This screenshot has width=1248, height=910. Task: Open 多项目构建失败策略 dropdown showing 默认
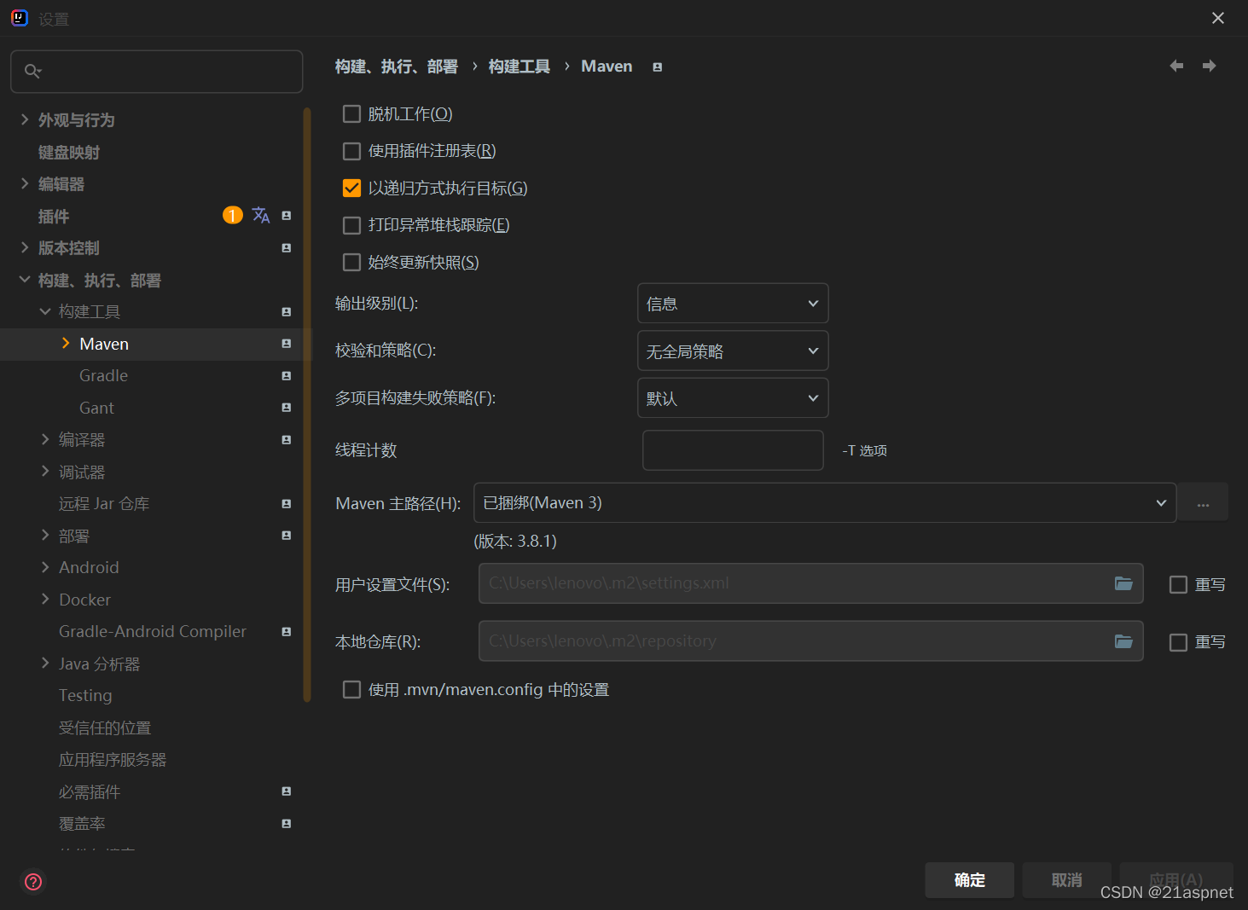(x=733, y=398)
